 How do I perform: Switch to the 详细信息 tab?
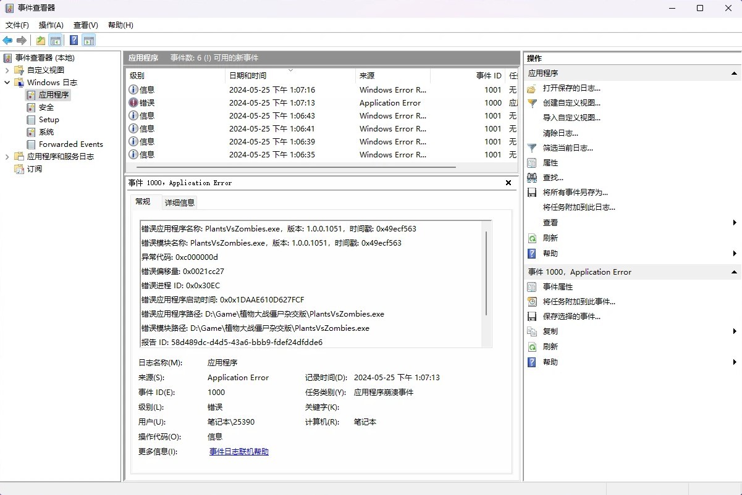[x=179, y=202]
